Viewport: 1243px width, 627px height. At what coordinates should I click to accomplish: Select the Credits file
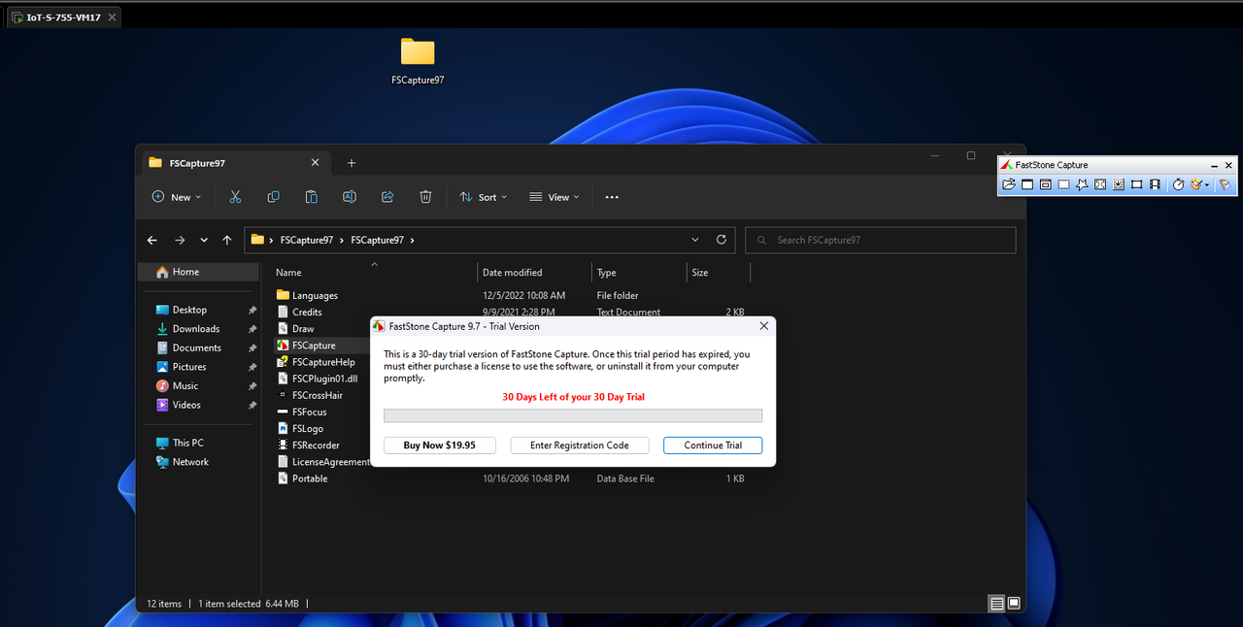[x=306, y=312]
